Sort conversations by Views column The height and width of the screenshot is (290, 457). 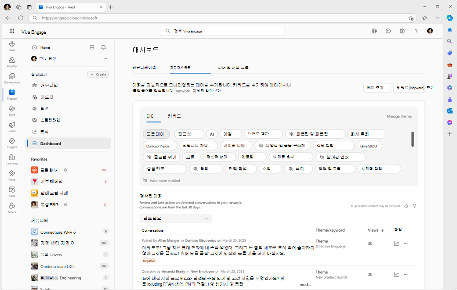[376, 230]
